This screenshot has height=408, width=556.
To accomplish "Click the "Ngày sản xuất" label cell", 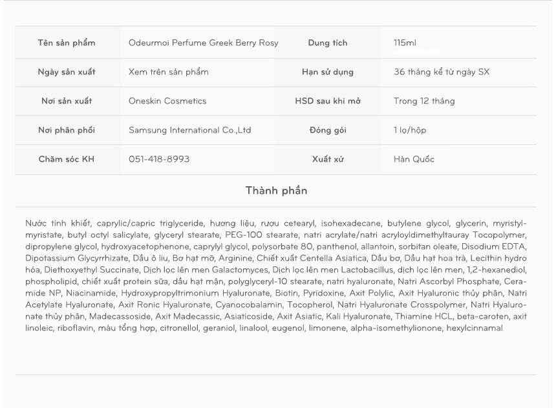I will tap(67, 72).
